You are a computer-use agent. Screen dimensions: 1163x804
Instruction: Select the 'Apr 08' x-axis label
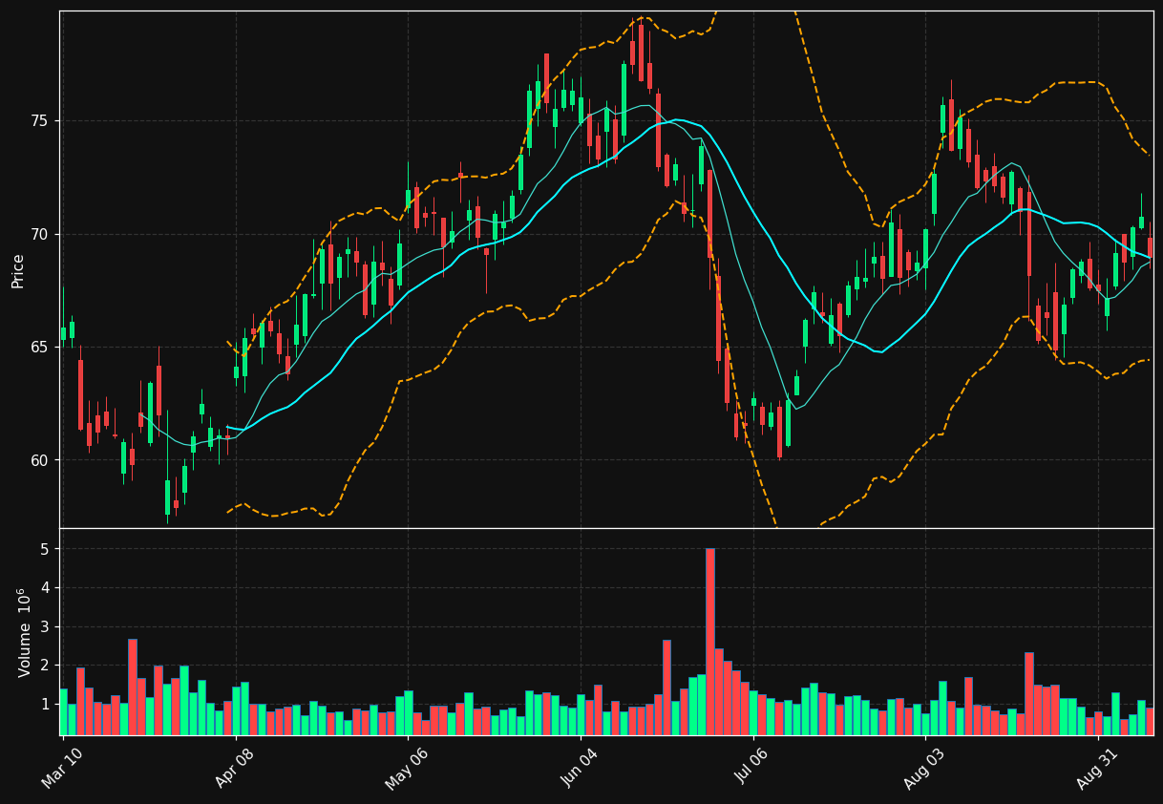235,769
